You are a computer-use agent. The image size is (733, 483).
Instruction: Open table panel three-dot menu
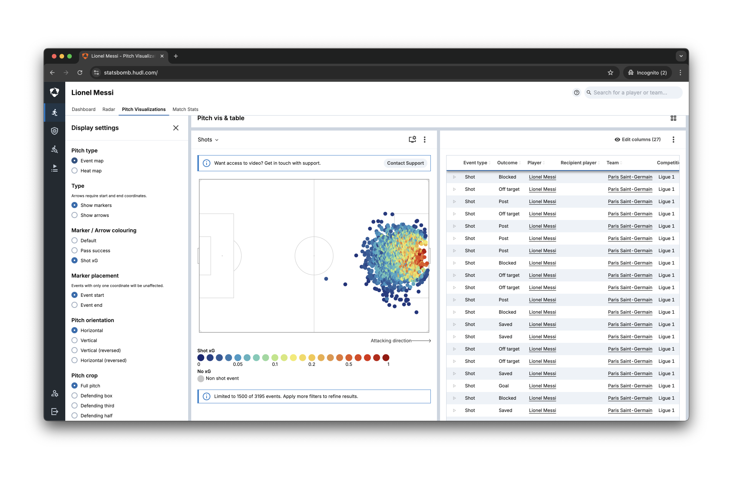[x=673, y=140]
